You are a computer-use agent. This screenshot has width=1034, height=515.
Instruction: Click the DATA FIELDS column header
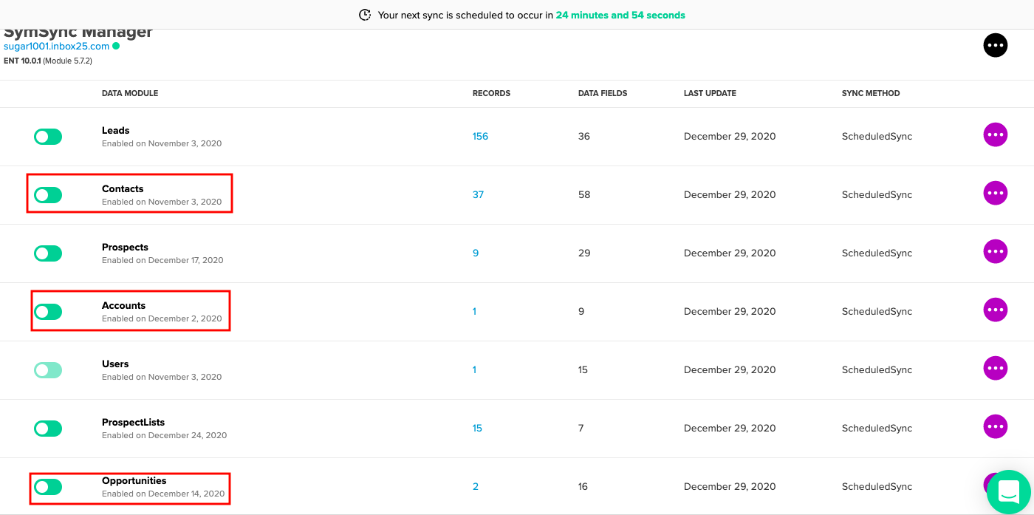coord(603,94)
